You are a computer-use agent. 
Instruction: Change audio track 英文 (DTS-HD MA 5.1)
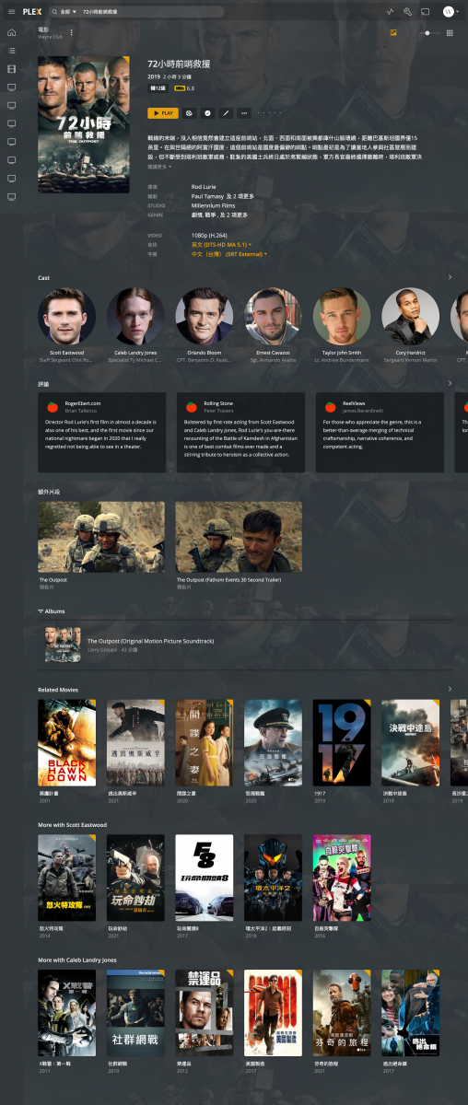(x=222, y=245)
